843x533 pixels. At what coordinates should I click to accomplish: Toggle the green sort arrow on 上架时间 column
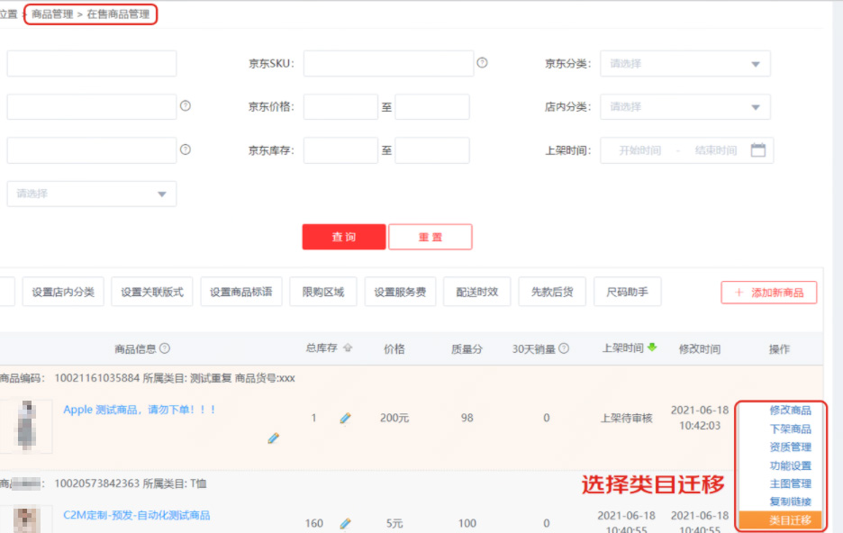pyautogui.click(x=652, y=348)
